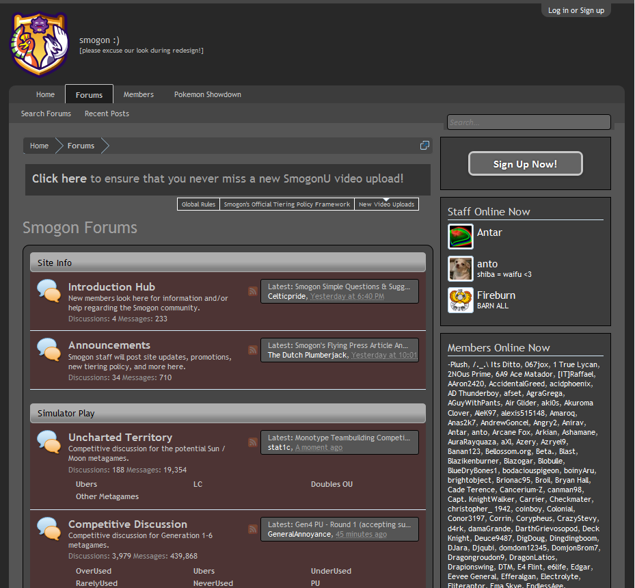This screenshot has width=635, height=588.
Task: Open OverUsed subforum under Competitive Discussion
Action: point(94,571)
